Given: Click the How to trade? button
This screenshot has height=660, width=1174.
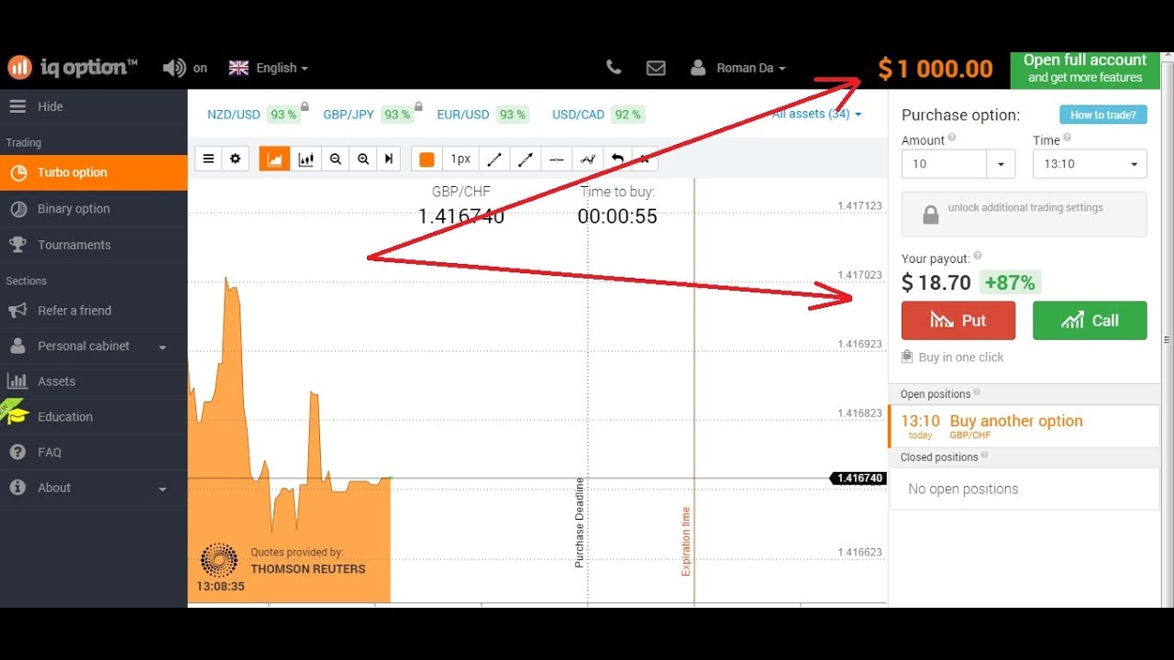Looking at the screenshot, I should 1102,115.
